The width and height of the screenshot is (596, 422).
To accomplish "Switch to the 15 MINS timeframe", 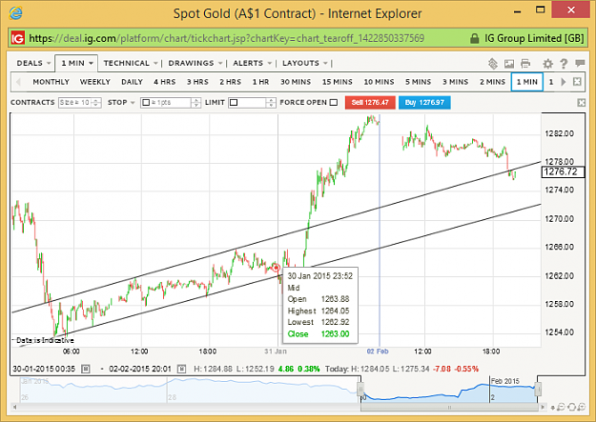I will [338, 82].
